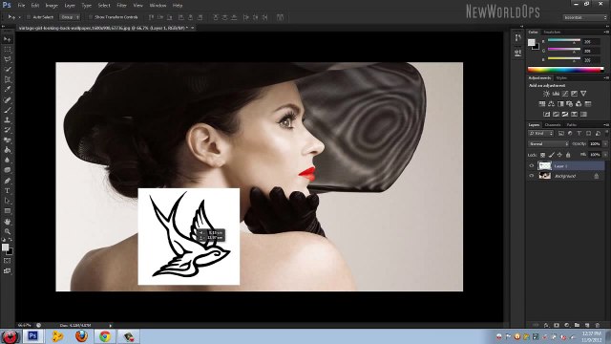The height and width of the screenshot is (344, 611).
Task: Close the open document tab
Action: (x=193, y=28)
